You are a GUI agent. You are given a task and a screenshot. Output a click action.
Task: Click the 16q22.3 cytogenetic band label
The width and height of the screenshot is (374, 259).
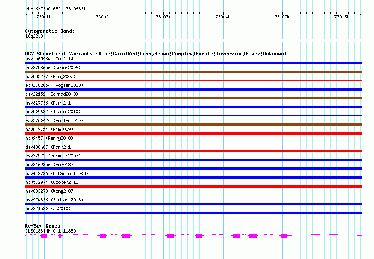[x=34, y=36]
